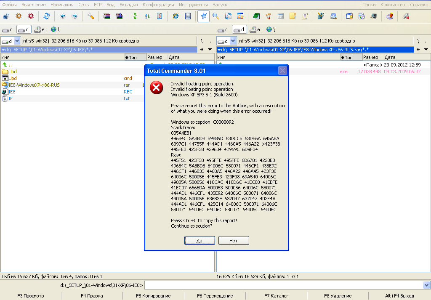Click the blue refresh arrows toolbar icon
The width and height of the screenshot is (431, 300).
[x=47, y=16]
